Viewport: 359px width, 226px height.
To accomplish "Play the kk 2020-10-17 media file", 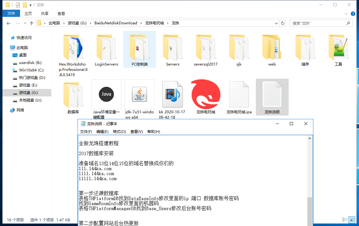I will coord(173,94).
